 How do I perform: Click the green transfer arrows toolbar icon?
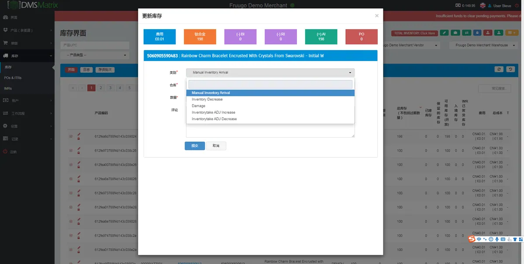tap(466, 33)
